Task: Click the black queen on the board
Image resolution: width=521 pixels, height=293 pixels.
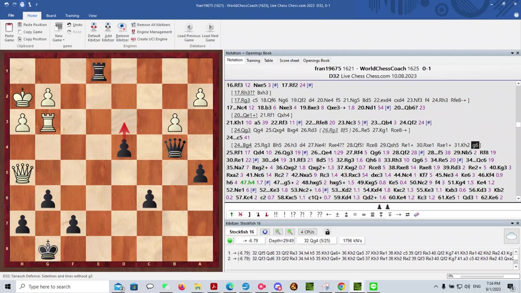Action: 175,148
